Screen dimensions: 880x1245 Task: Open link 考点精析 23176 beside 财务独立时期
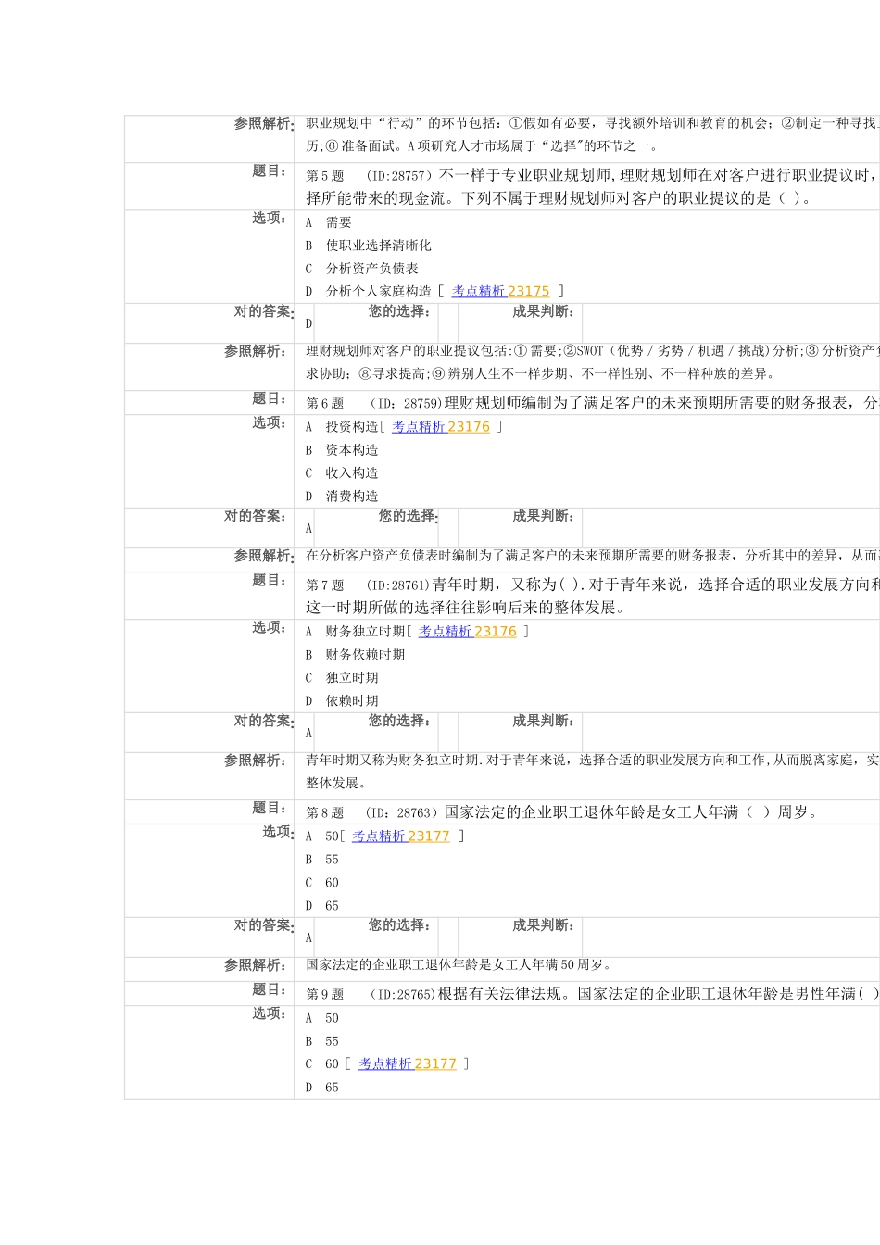point(467,632)
